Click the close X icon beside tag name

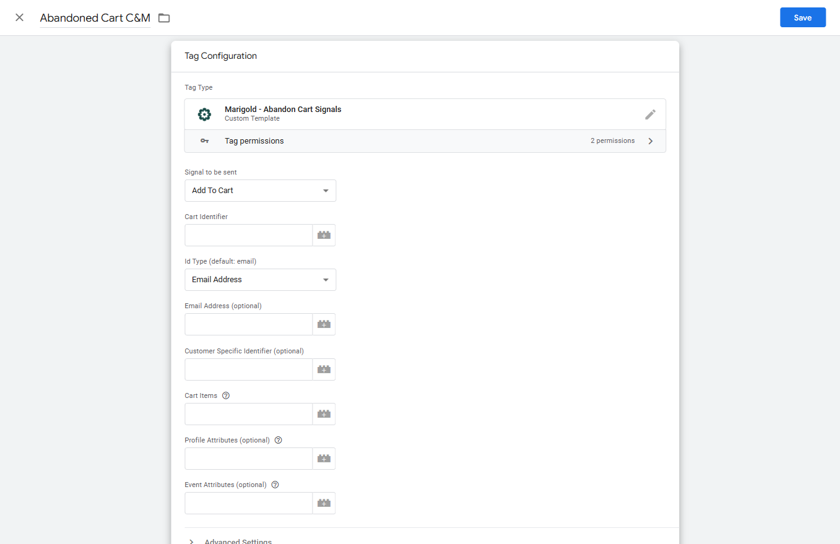20,17
